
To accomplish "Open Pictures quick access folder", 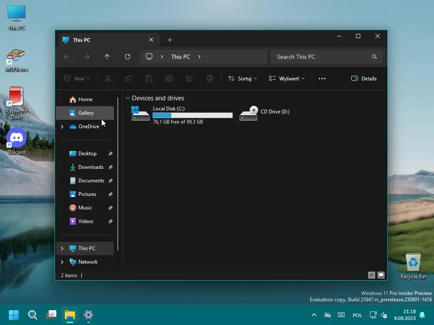I will point(85,194).
